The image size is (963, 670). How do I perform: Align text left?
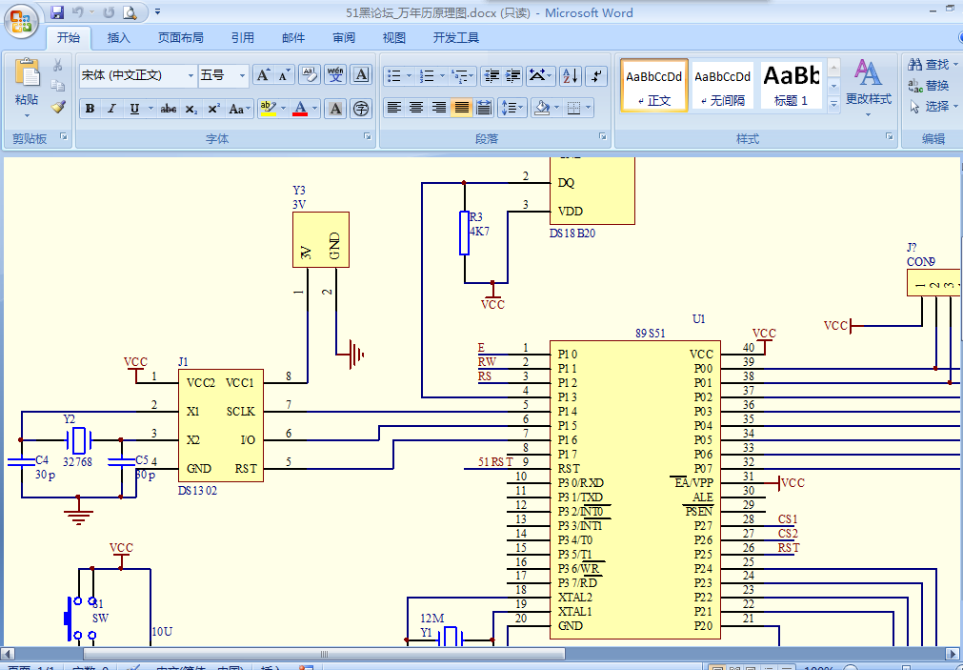[393, 109]
